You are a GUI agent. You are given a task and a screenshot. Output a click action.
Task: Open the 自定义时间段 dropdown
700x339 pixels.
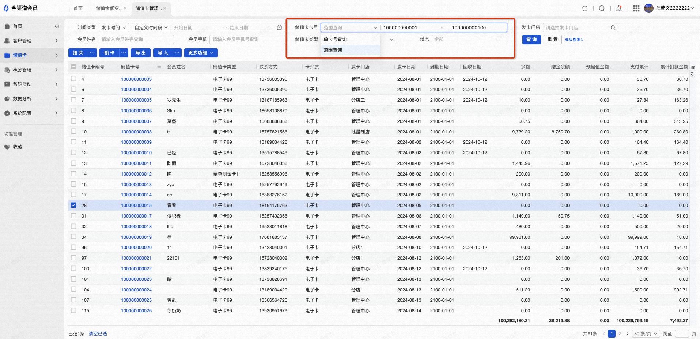pyautogui.click(x=151, y=28)
